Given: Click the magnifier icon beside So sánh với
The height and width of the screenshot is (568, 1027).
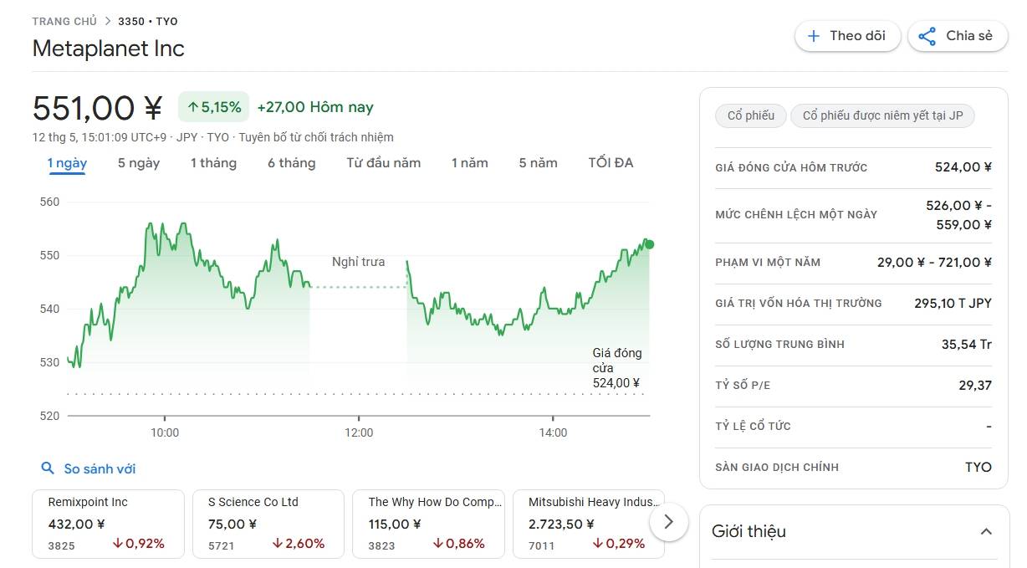Looking at the screenshot, I should coord(48,468).
